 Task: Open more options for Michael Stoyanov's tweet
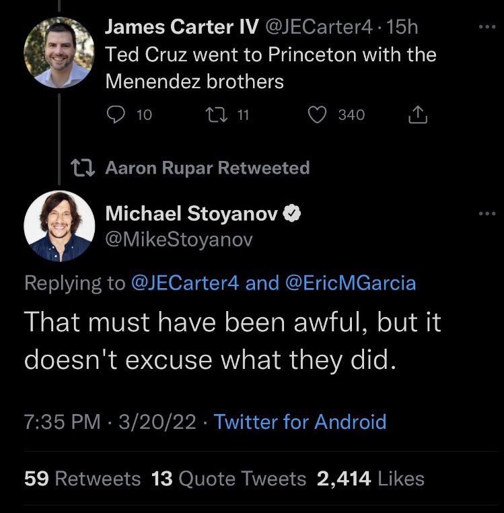click(x=484, y=214)
